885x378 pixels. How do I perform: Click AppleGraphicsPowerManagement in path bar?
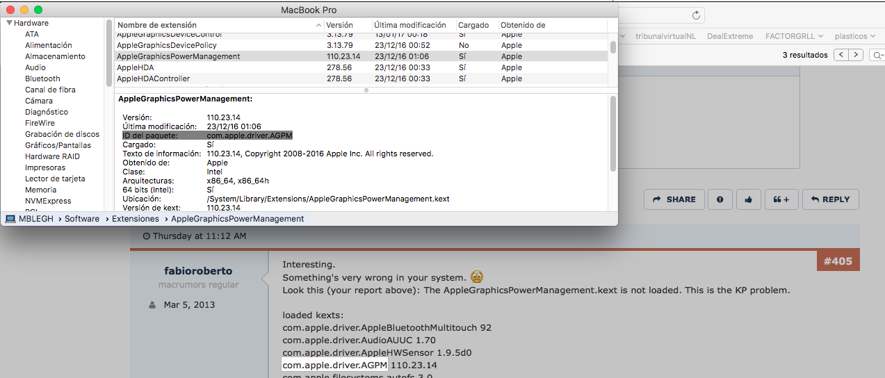pyautogui.click(x=238, y=218)
